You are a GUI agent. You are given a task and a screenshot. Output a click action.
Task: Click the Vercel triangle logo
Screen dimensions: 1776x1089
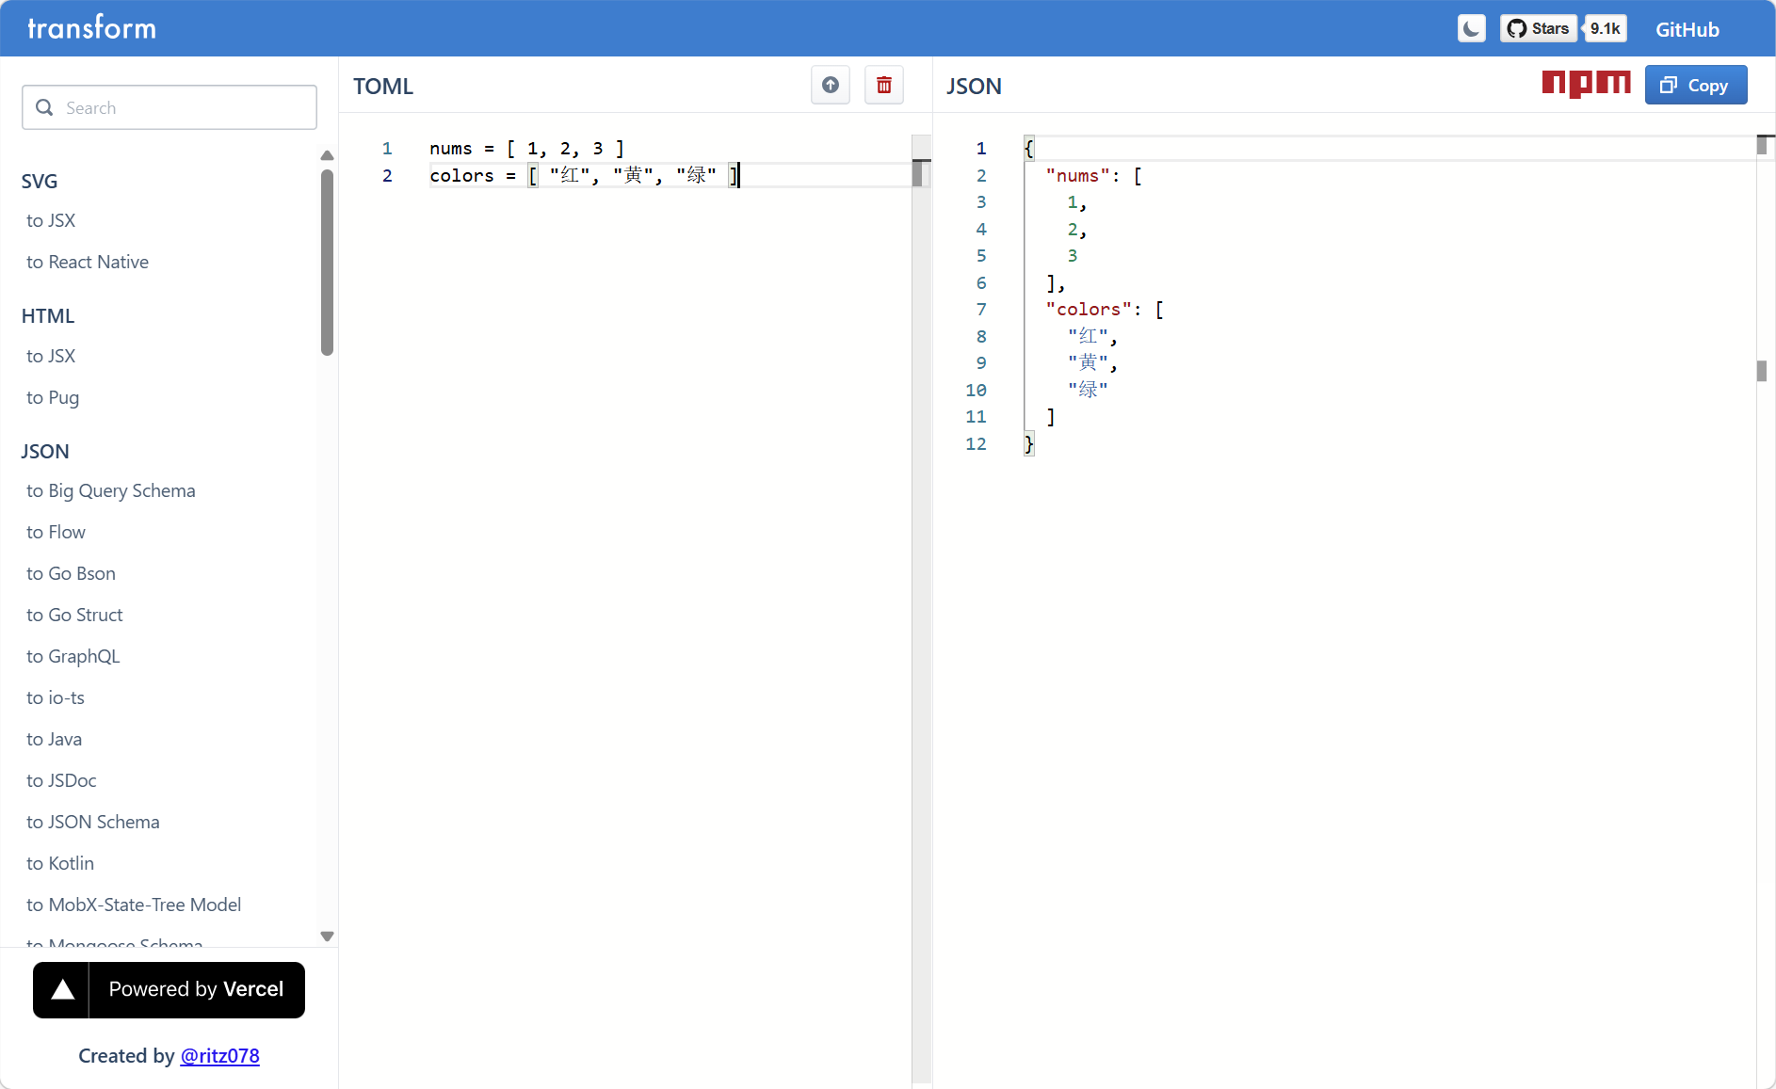62,989
